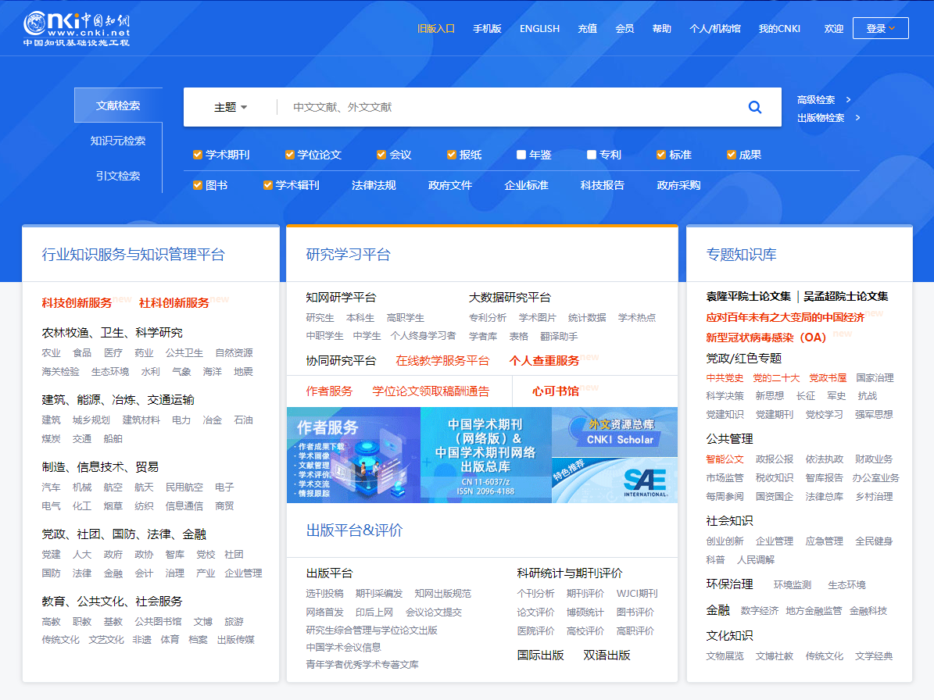Open 国际出版 link
Viewport: 934px width, 700px height.
click(x=540, y=655)
